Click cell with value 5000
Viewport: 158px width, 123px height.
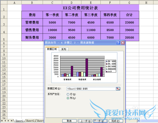pyautogui.click(x=52, y=22)
